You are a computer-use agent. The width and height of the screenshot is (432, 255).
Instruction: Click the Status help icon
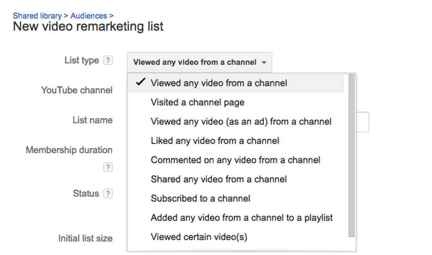tap(108, 193)
